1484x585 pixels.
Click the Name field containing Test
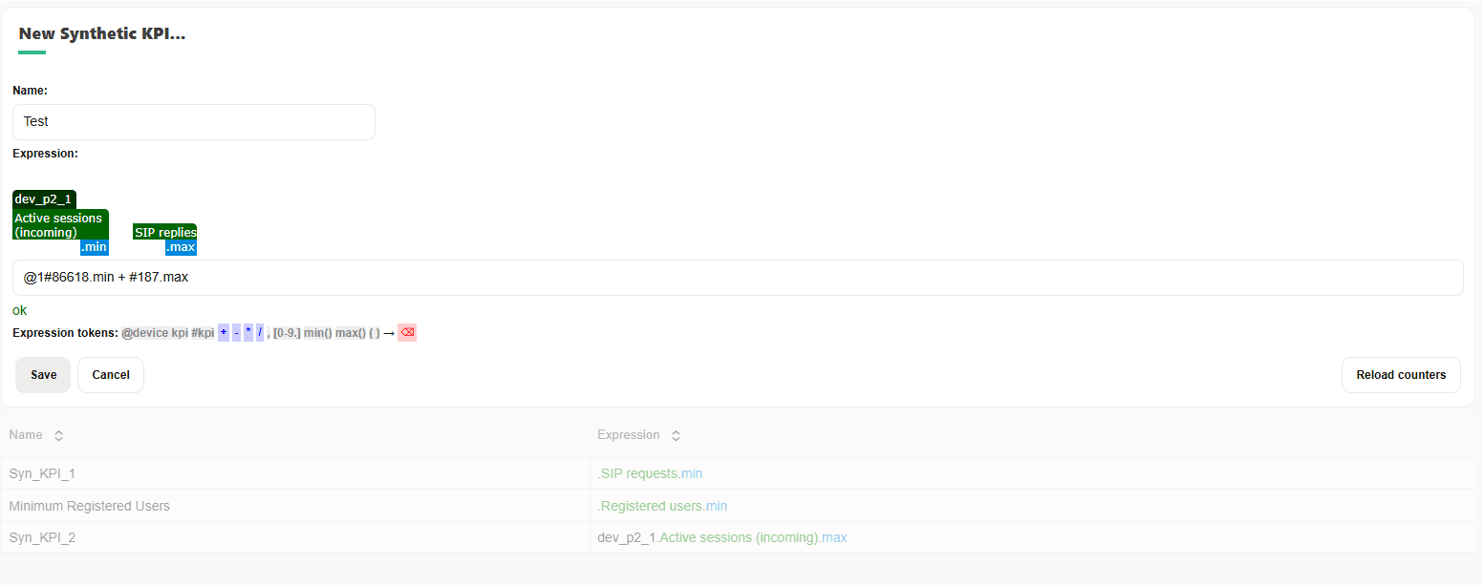tap(193, 121)
